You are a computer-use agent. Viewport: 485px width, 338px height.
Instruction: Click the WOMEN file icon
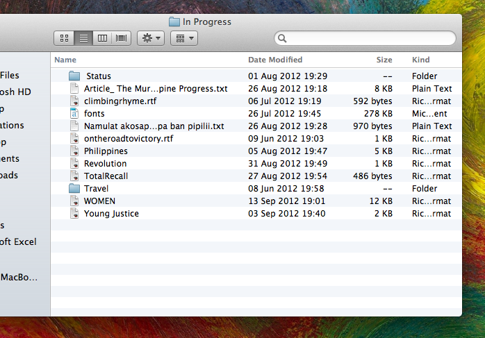click(x=75, y=201)
